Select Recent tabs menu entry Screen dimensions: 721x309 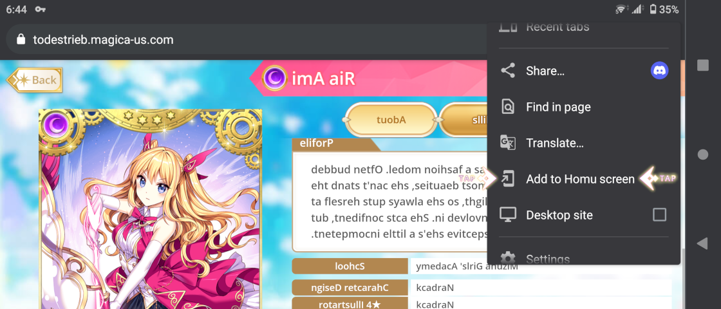coord(584,28)
